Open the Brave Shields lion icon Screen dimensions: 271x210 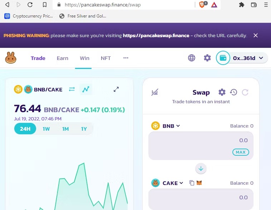coord(202,5)
